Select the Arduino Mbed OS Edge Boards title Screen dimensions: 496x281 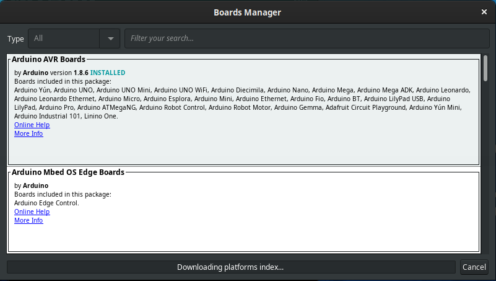(x=68, y=172)
